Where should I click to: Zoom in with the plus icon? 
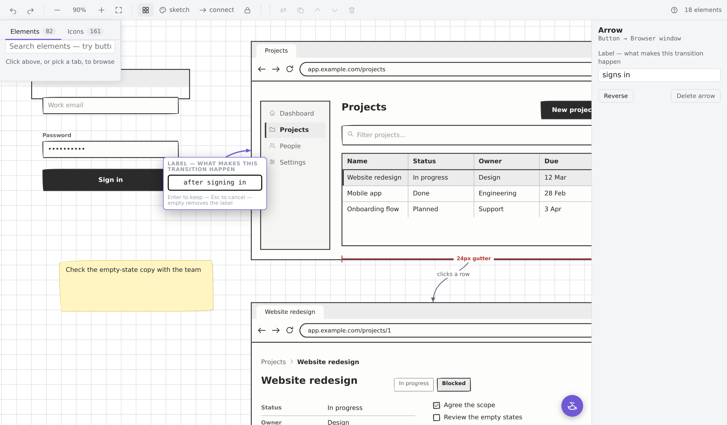tap(101, 10)
